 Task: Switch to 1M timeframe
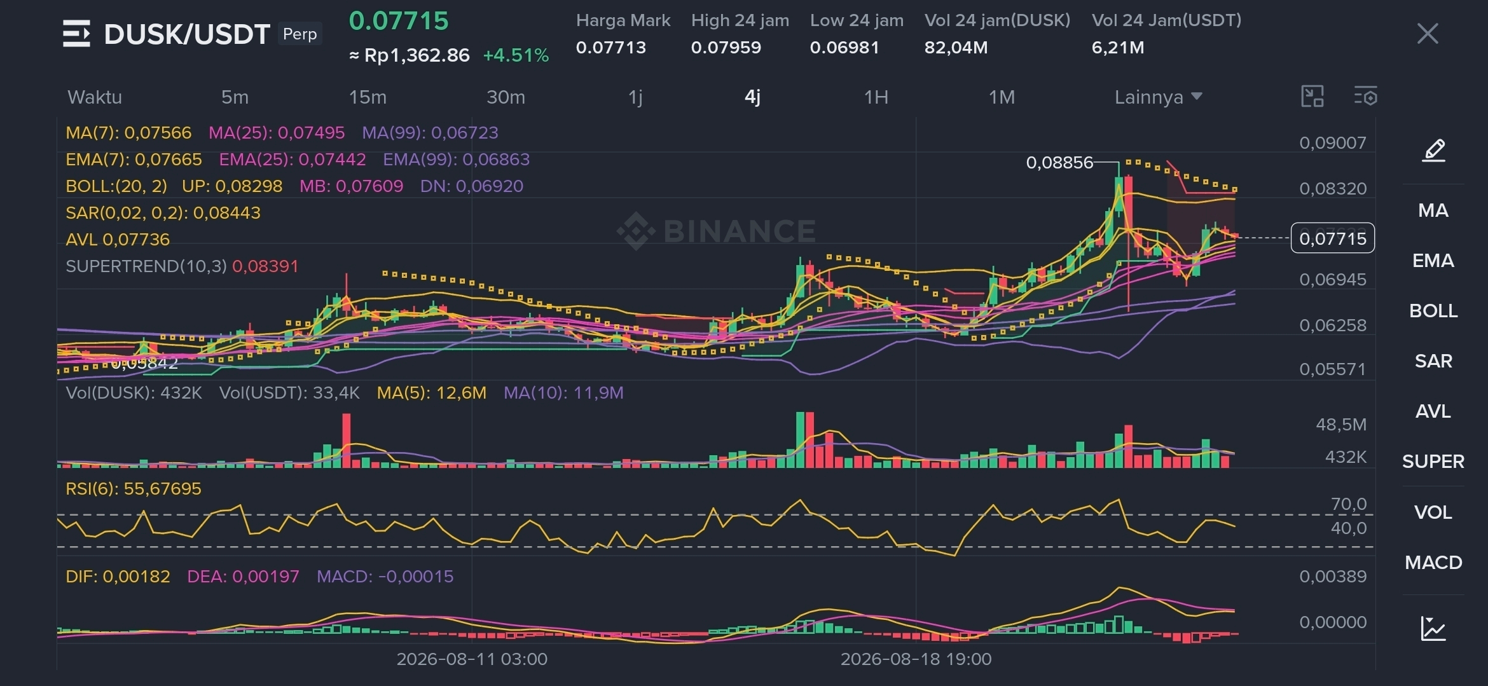point(1002,97)
